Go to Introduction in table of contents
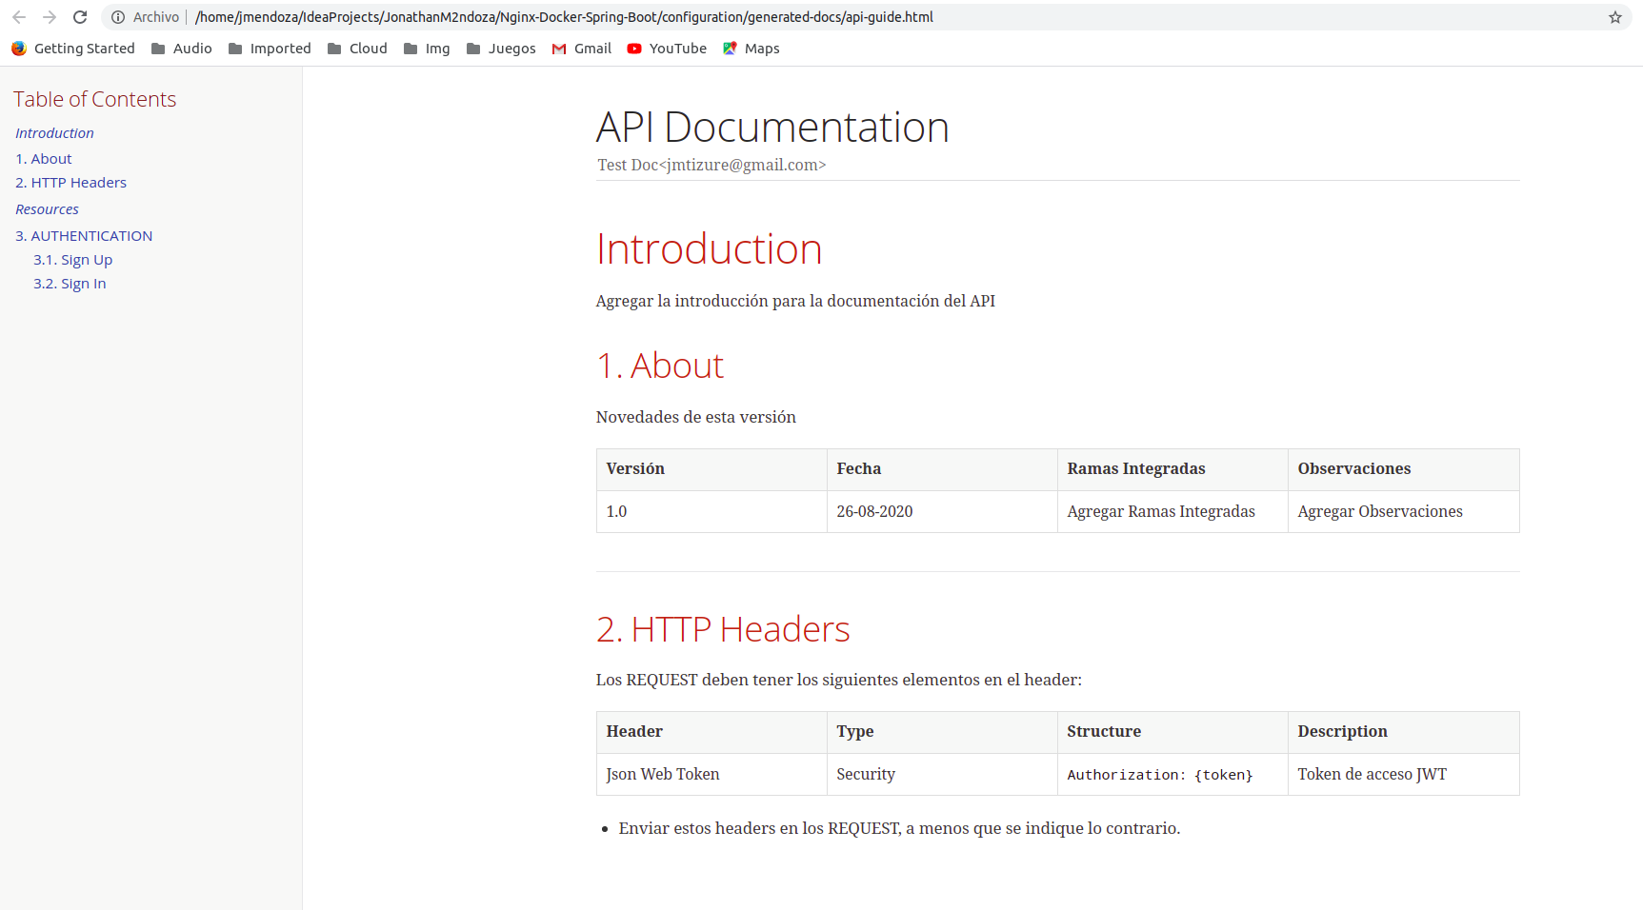The width and height of the screenshot is (1643, 910). click(x=54, y=133)
